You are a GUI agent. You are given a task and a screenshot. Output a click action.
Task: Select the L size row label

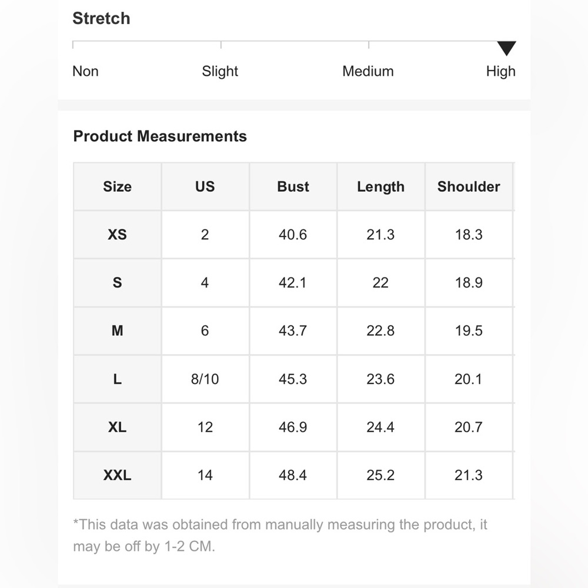pos(117,379)
